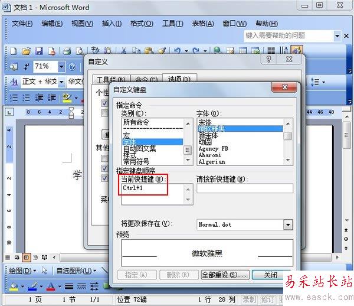
Task: Click the Dash Style icon in Drawing toolbar
Action: (81, 287)
